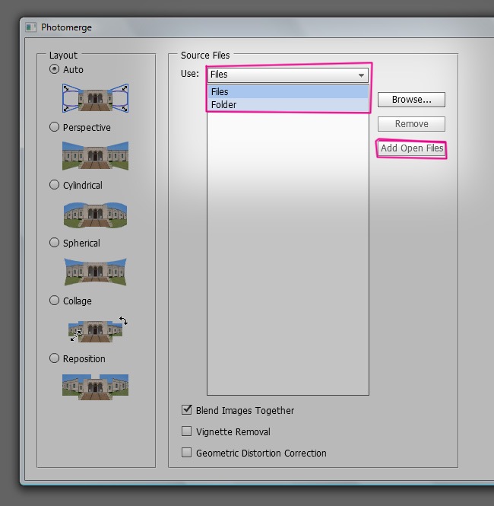Click the Browse... button
Viewport: 494px width, 506px height.
(x=411, y=100)
